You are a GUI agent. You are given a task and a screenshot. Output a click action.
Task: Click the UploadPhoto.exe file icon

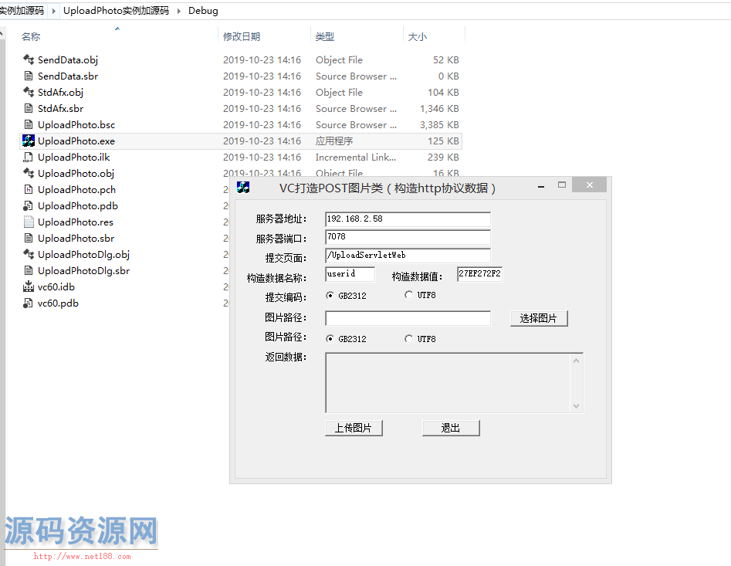29,141
